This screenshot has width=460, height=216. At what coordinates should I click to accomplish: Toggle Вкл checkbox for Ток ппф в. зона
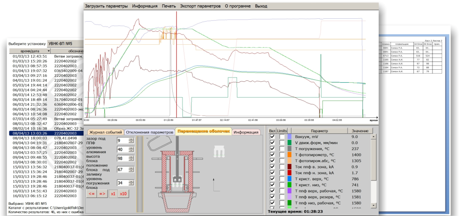point(273,167)
